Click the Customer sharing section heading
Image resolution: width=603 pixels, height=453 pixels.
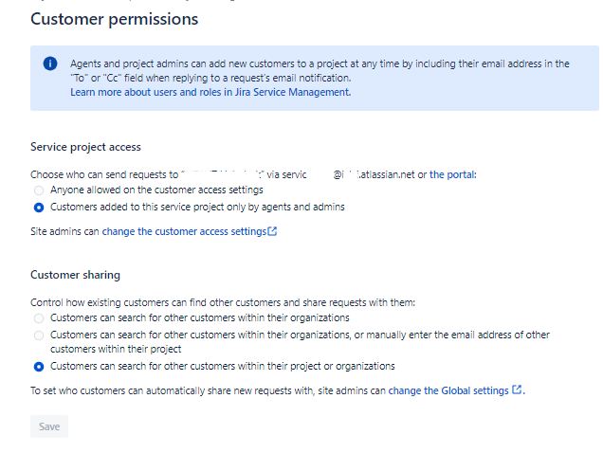coord(76,275)
